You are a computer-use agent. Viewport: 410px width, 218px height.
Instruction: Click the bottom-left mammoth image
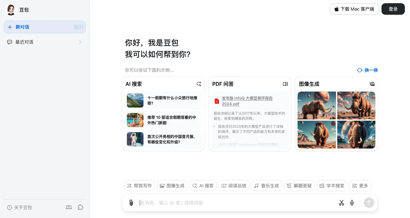tap(317, 134)
